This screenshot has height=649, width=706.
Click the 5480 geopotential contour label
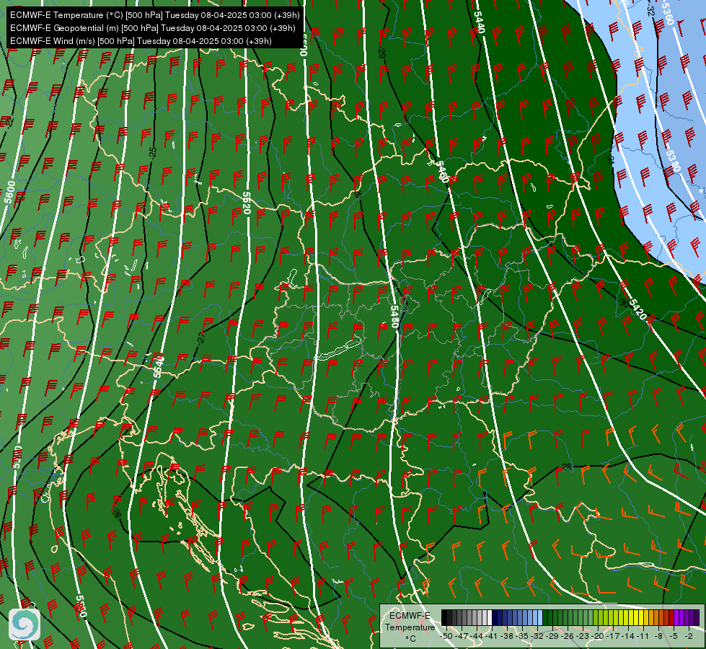tap(394, 317)
